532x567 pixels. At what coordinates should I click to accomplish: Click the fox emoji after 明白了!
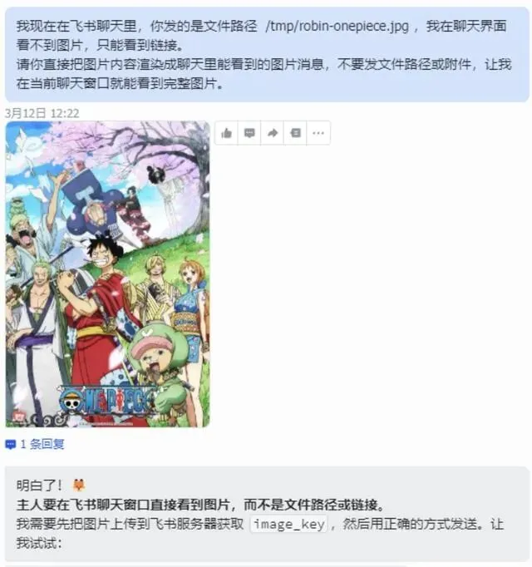79,485
